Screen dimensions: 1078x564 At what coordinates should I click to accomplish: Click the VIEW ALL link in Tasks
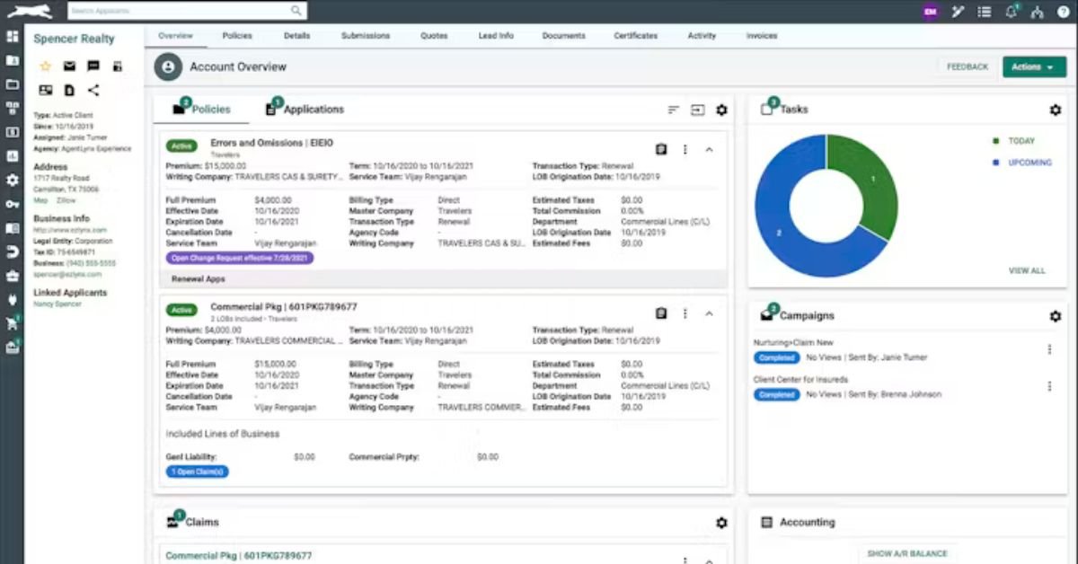[1027, 270]
